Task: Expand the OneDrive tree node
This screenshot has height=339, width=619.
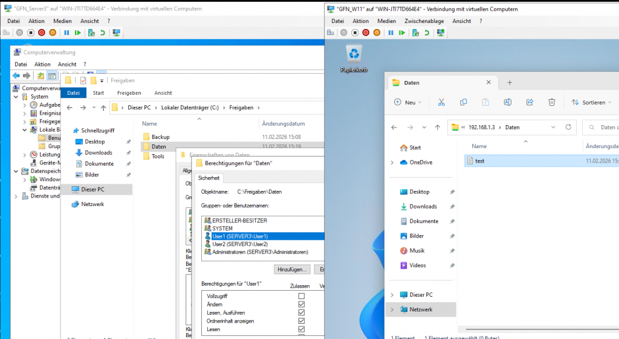Action: [x=392, y=163]
